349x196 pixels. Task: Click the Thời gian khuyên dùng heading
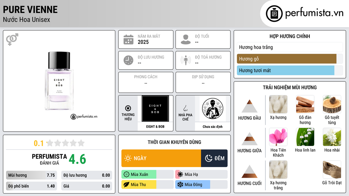click(x=174, y=142)
